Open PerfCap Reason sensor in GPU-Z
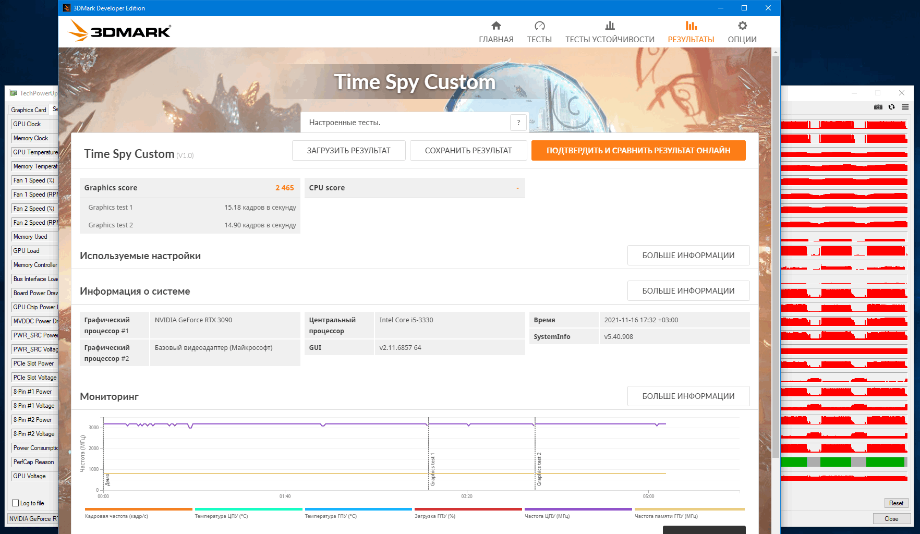Screen dimensions: 920x534 (x=34, y=462)
